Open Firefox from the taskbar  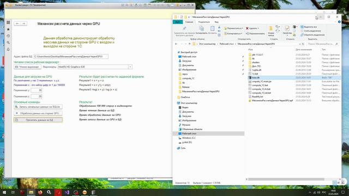[x=40, y=192]
